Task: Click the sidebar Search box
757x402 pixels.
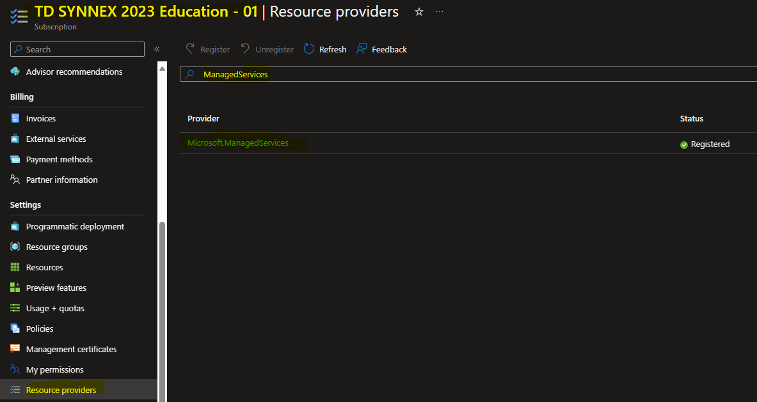Action: 77,49
